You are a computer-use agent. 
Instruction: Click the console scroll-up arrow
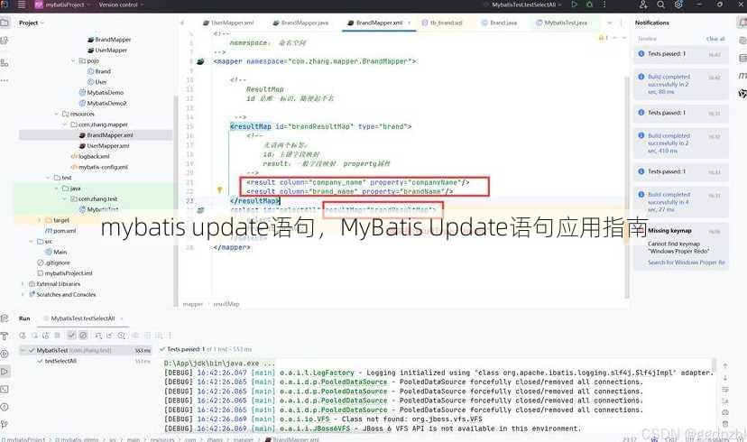725,366
